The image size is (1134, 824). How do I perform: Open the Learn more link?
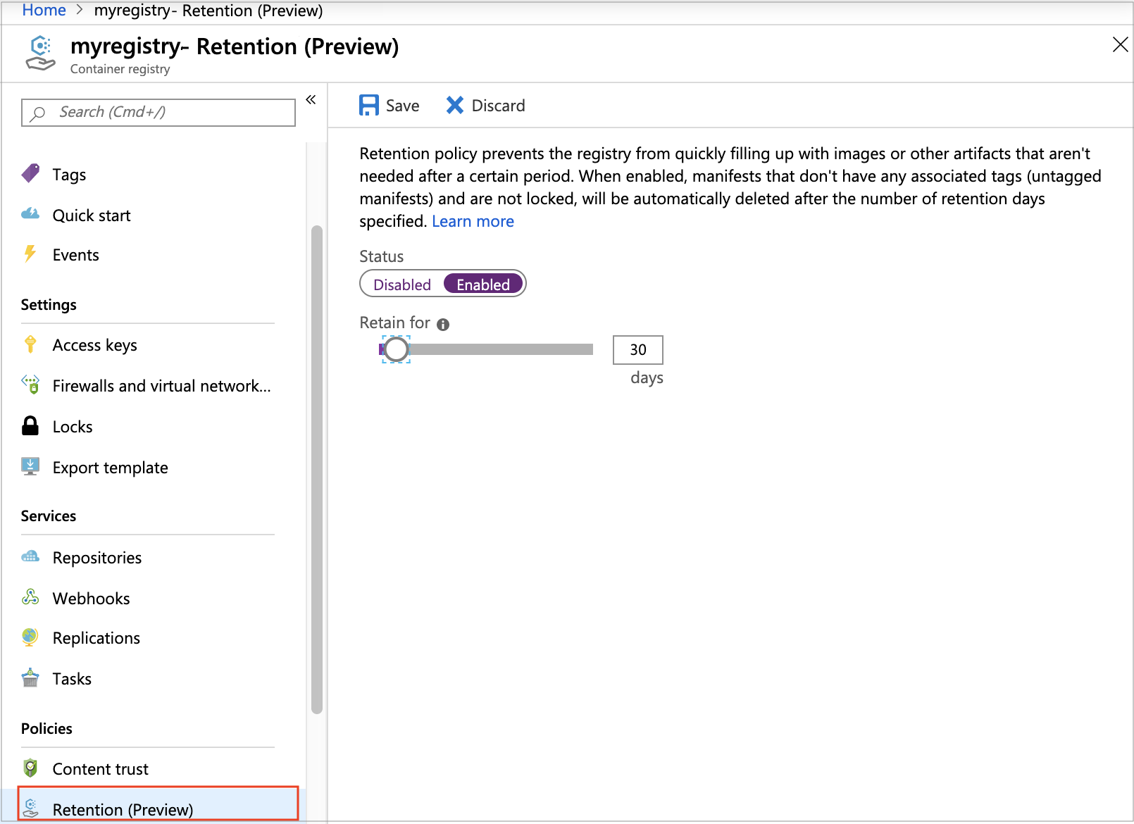(473, 222)
